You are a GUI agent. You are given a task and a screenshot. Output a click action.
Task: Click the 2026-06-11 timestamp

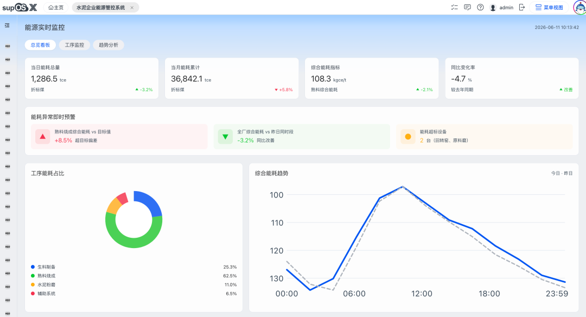pos(557,27)
